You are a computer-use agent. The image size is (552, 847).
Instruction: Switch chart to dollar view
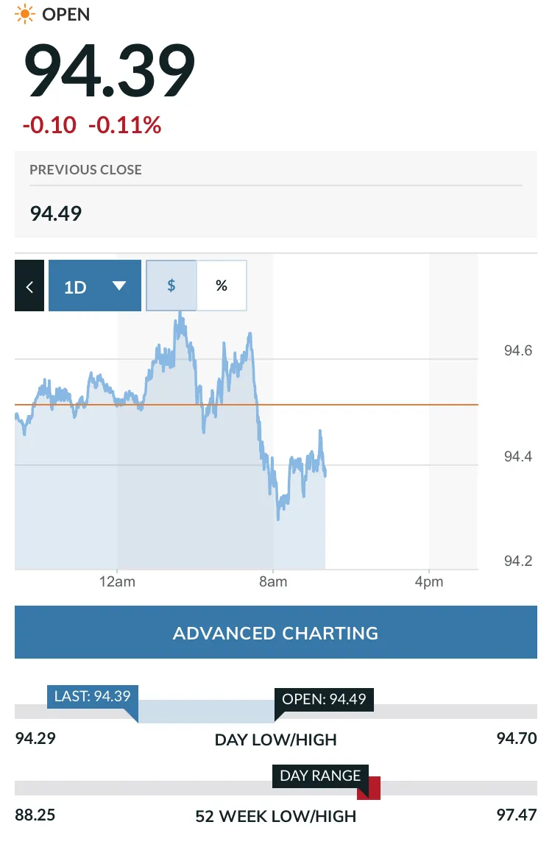[x=171, y=286]
